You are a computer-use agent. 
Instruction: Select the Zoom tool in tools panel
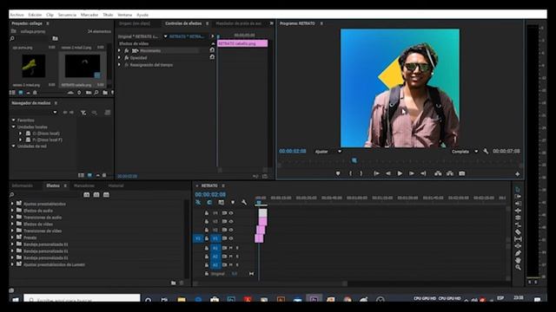click(518, 268)
